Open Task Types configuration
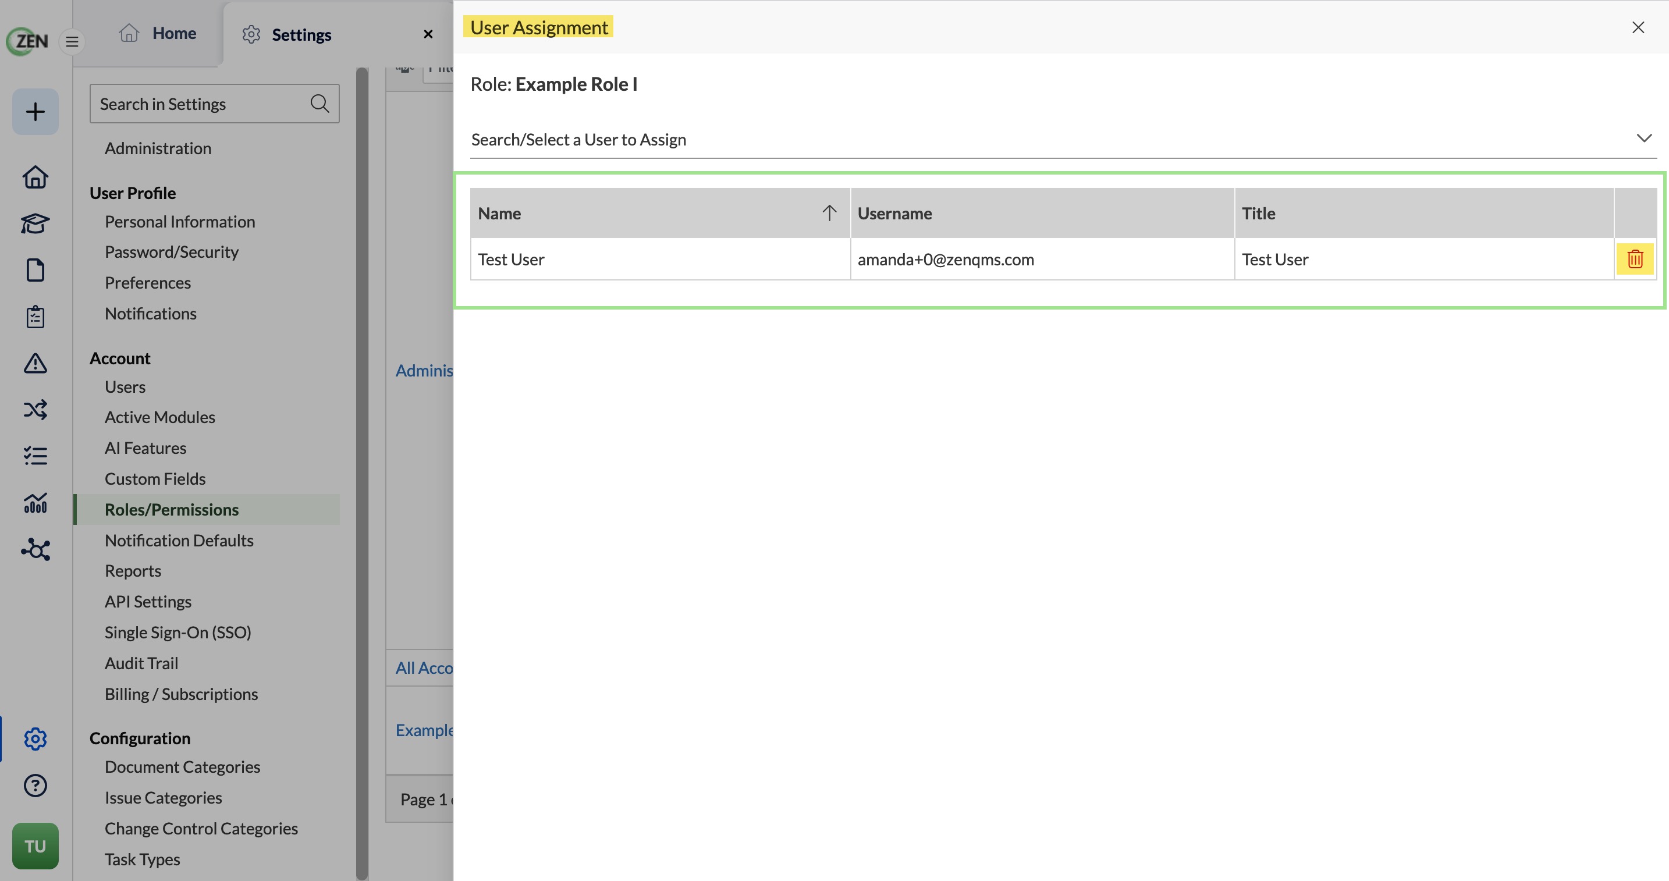1669x881 pixels. tap(143, 859)
